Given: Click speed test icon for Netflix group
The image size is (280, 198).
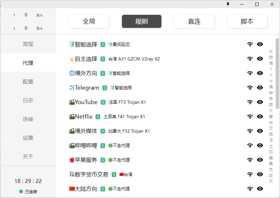Looking at the screenshot, I should (250, 117).
